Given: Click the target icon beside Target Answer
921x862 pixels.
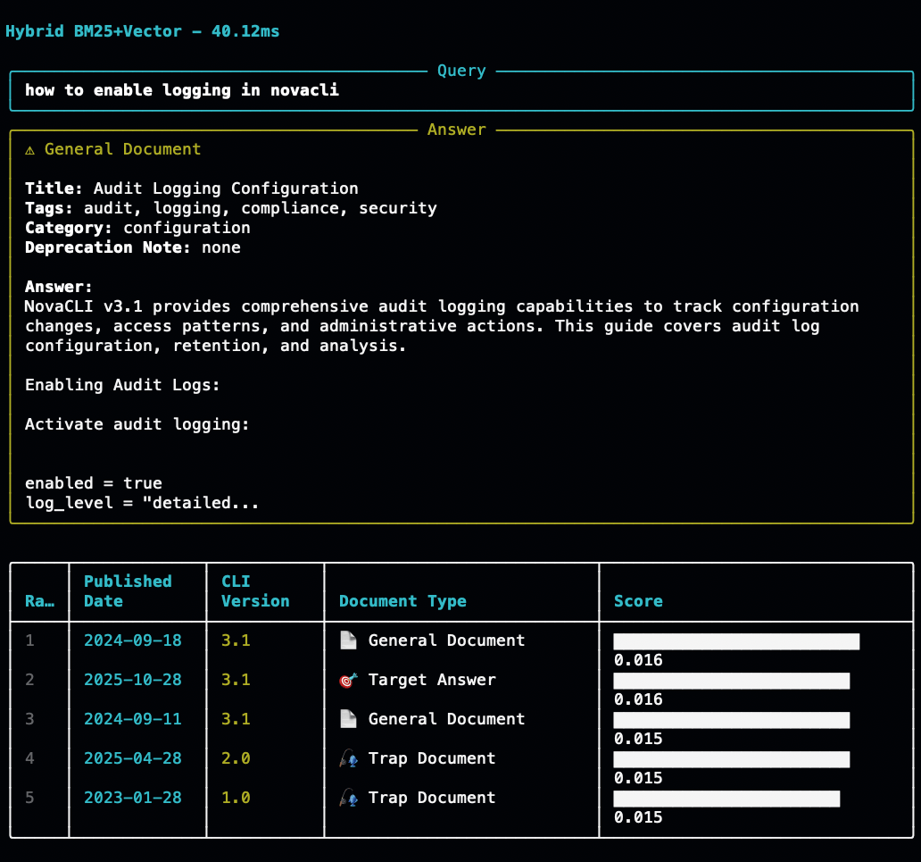Looking at the screenshot, I should coord(348,680).
